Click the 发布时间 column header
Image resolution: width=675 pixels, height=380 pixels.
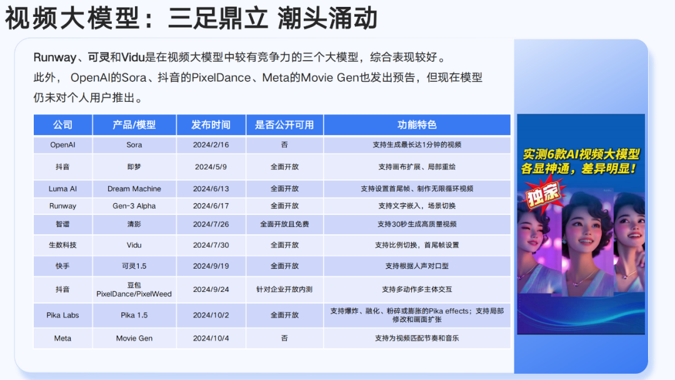point(211,125)
